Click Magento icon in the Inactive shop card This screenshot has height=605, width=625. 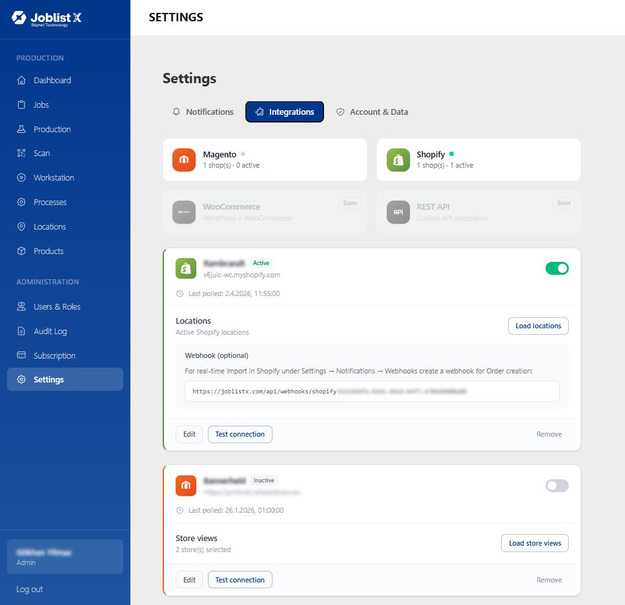[186, 486]
